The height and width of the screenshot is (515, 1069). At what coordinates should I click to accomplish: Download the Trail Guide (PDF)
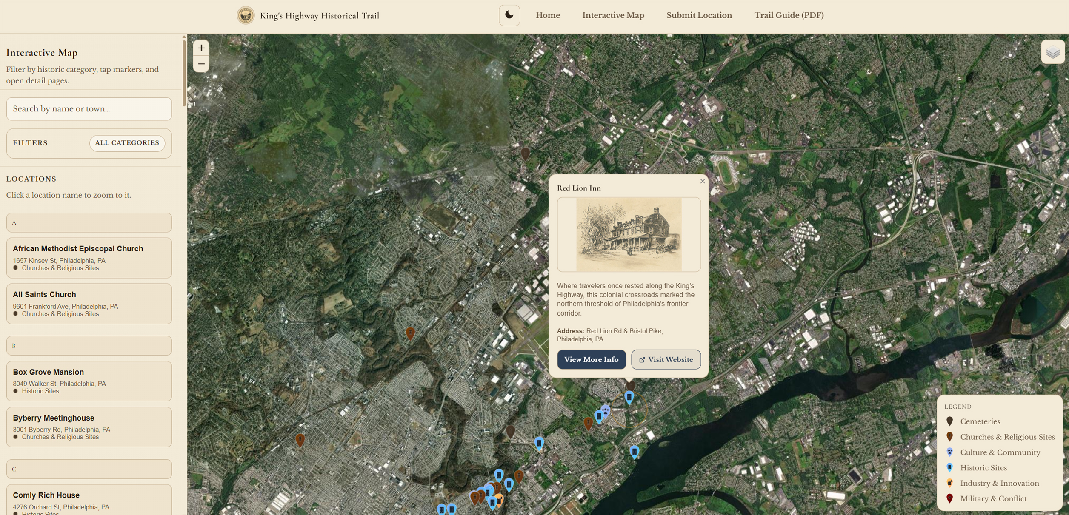(789, 15)
